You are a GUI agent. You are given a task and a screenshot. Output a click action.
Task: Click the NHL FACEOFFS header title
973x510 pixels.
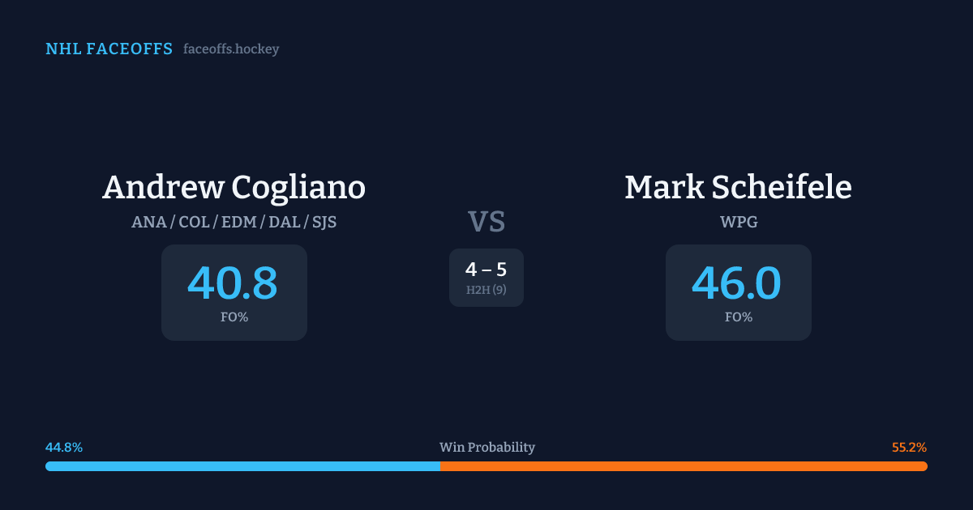pos(109,49)
